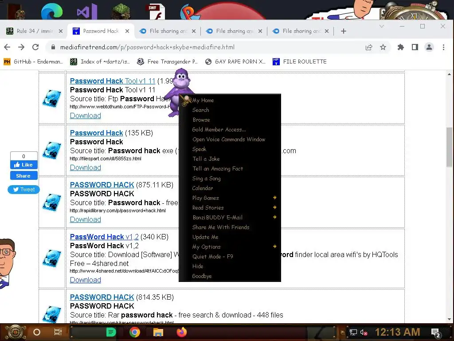454x341 pixels.
Task: Open Task View on taskbar
Action: [x=58, y=332]
